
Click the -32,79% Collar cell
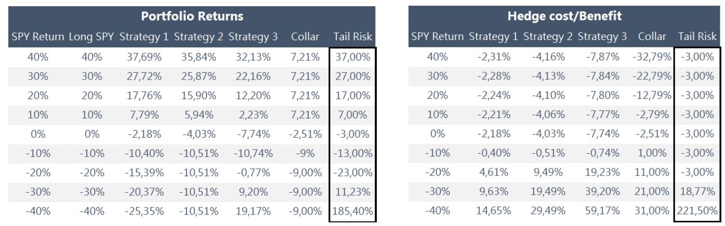tap(652, 57)
